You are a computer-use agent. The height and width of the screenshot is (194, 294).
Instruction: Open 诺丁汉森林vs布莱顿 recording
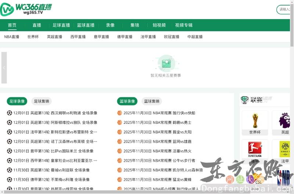(55, 141)
